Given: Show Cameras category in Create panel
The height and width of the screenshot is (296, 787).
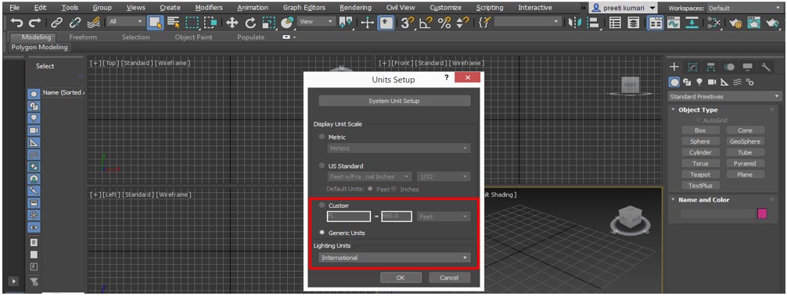Looking at the screenshot, I should pyautogui.click(x=712, y=82).
